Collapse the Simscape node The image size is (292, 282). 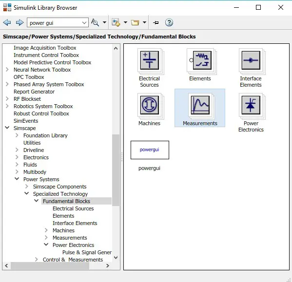coord(7,128)
